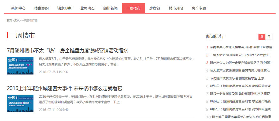This screenshot has width=279, height=121.
Task: Open thumbnail for 7月随州楼市 article
Action: pos(20,66)
